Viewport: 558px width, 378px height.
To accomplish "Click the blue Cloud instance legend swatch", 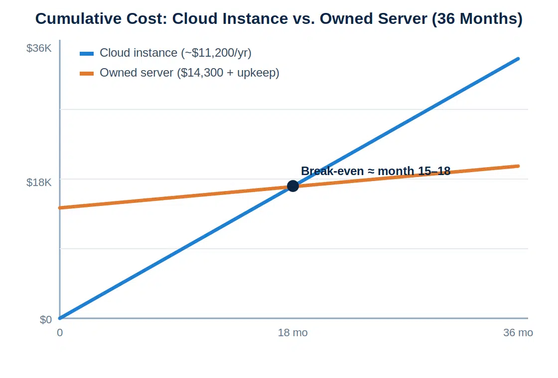I will [x=87, y=54].
